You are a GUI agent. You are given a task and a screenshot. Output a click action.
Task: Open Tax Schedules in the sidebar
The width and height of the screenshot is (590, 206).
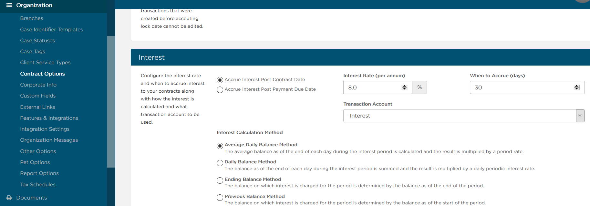pyautogui.click(x=38, y=184)
